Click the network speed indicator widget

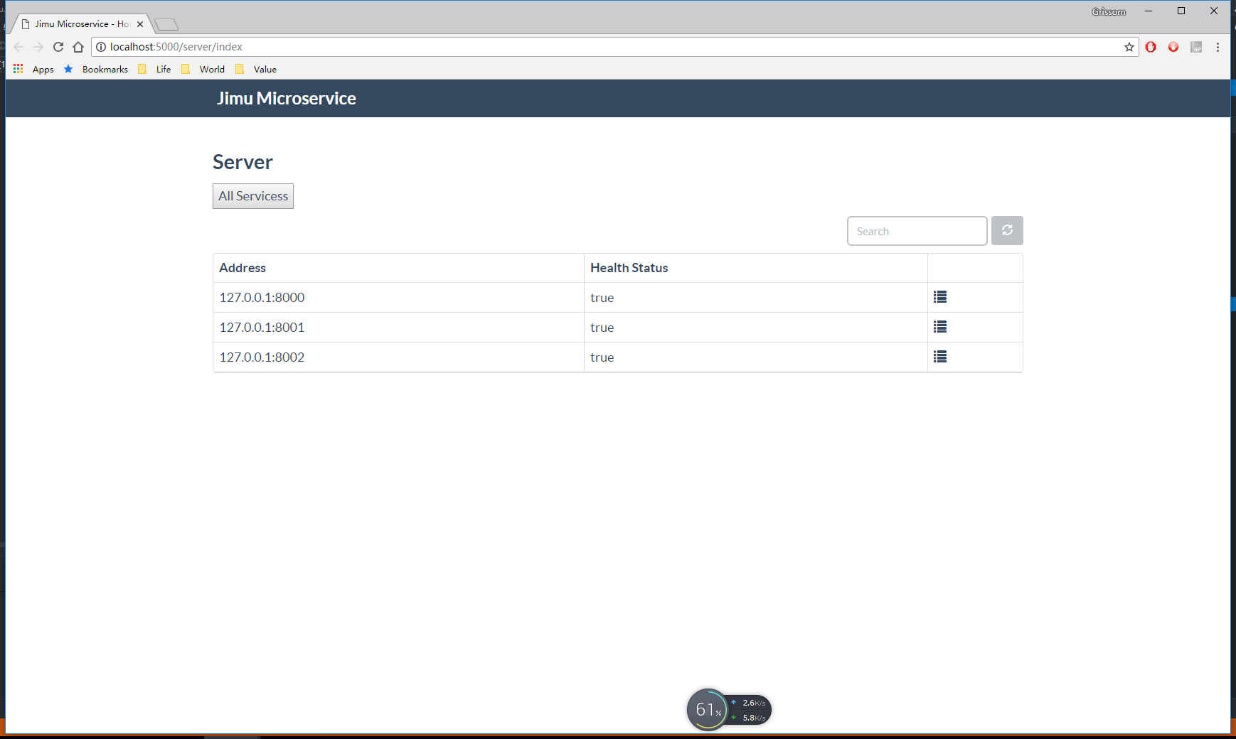750,710
